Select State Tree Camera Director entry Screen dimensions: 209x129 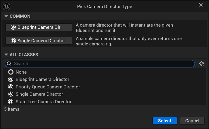(x=43, y=102)
